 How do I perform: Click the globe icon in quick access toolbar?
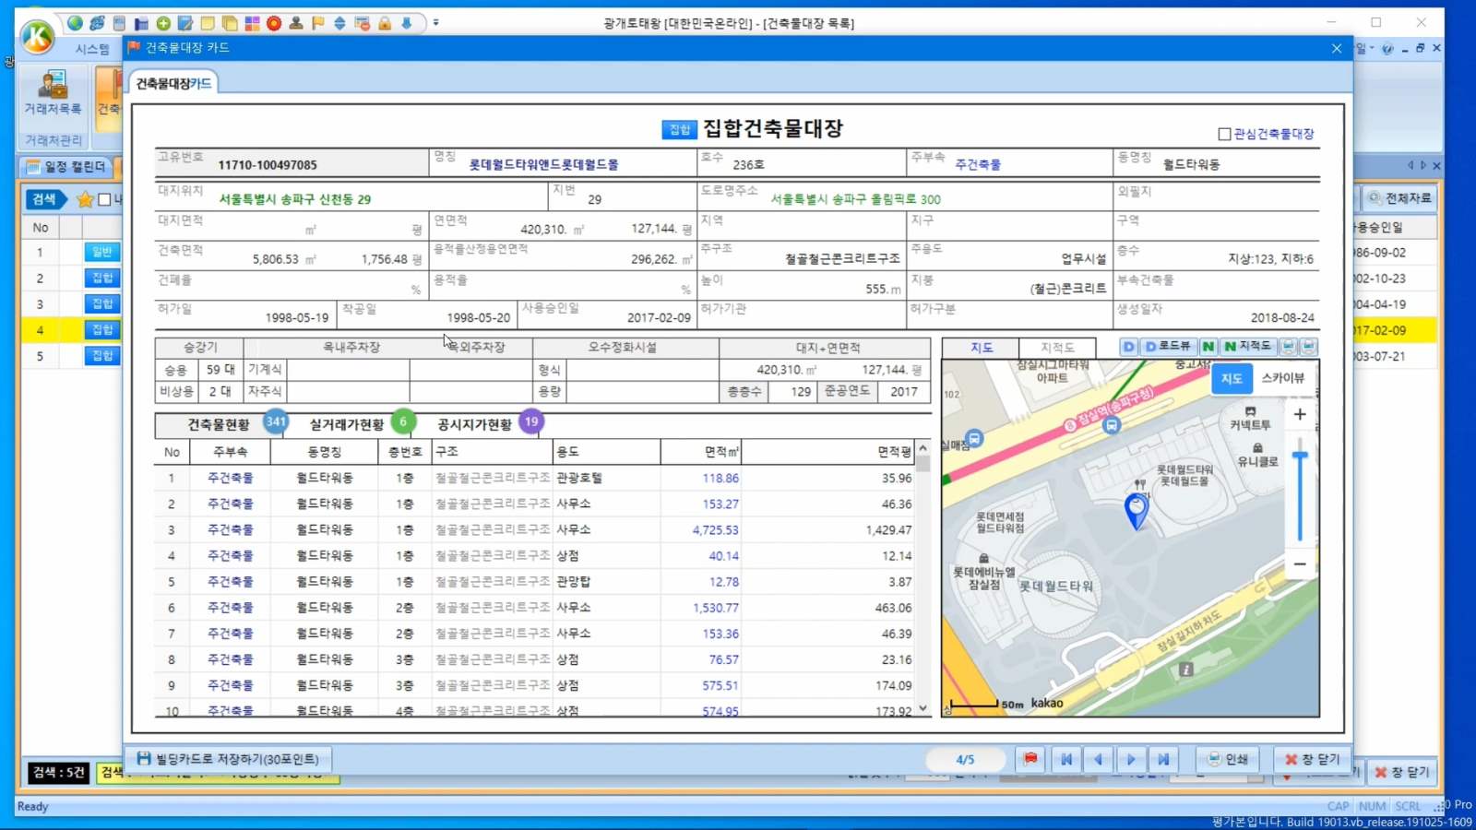click(x=75, y=23)
